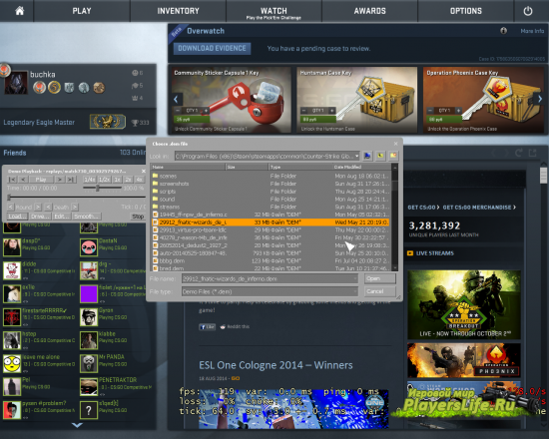Click Cancel in Choose .dem dialog
Screen dimensions: 549x439
click(x=380, y=291)
